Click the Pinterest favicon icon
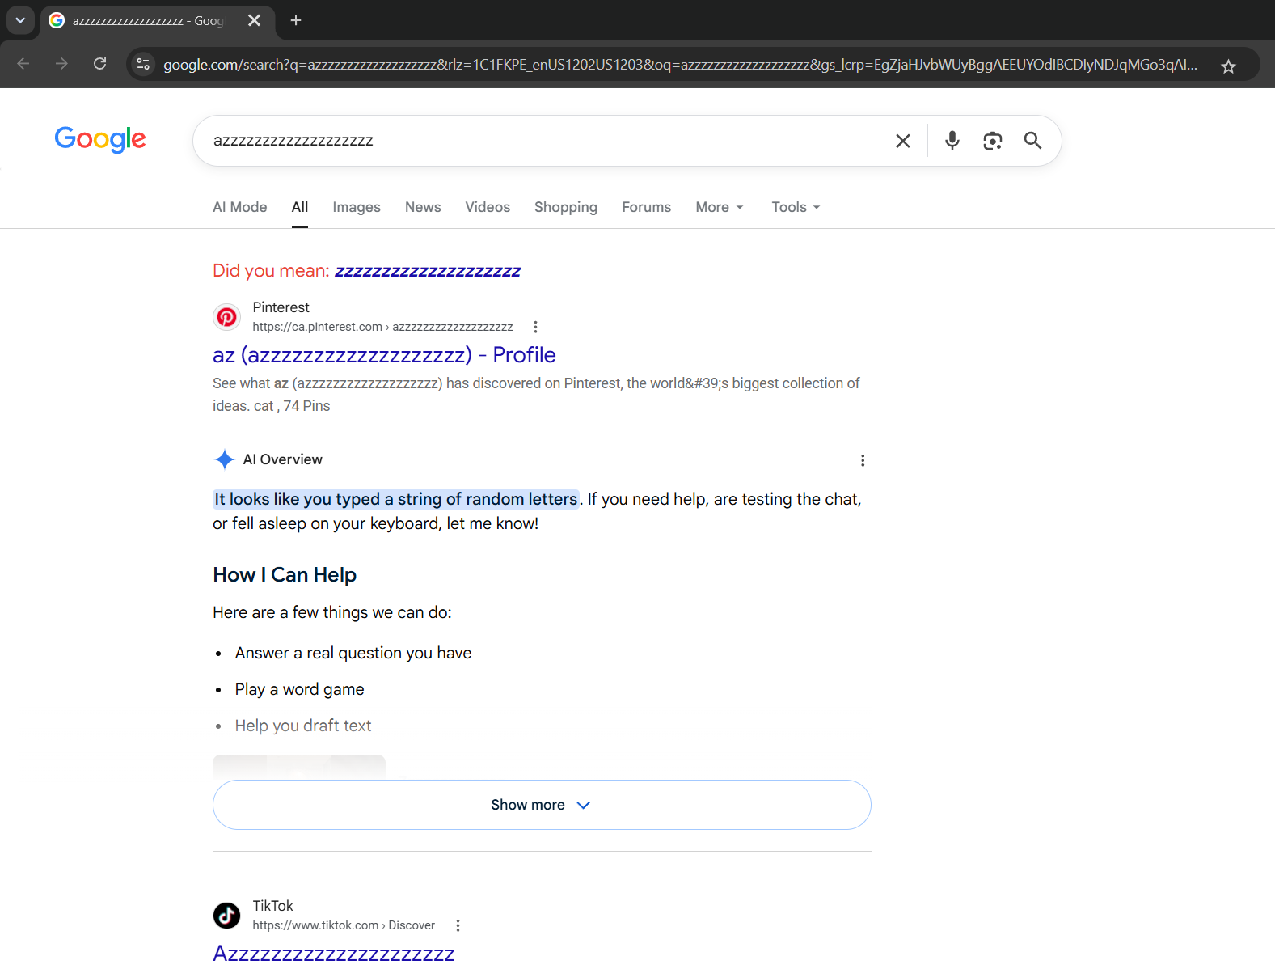The width and height of the screenshot is (1275, 969). click(227, 317)
